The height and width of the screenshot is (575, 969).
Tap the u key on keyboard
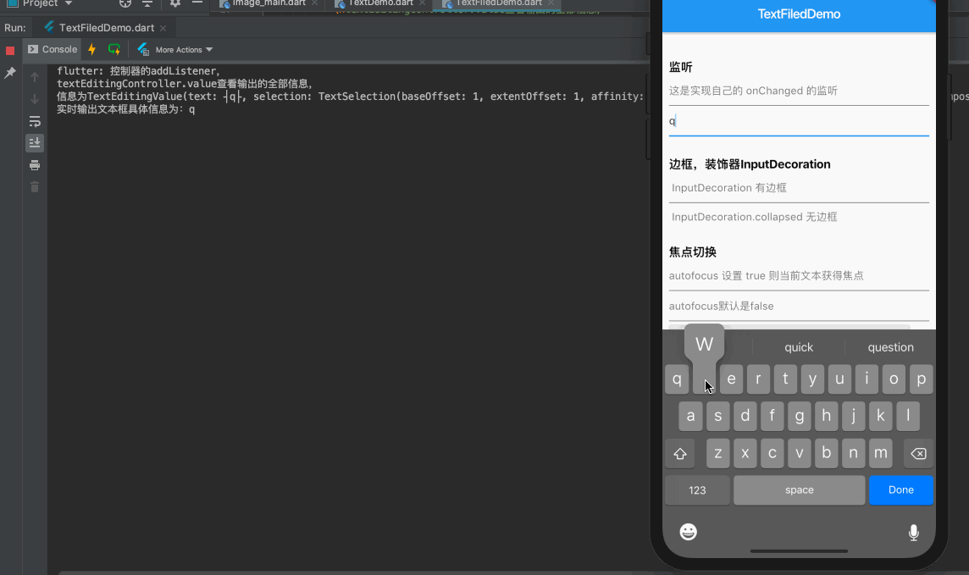click(x=840, y=379)
